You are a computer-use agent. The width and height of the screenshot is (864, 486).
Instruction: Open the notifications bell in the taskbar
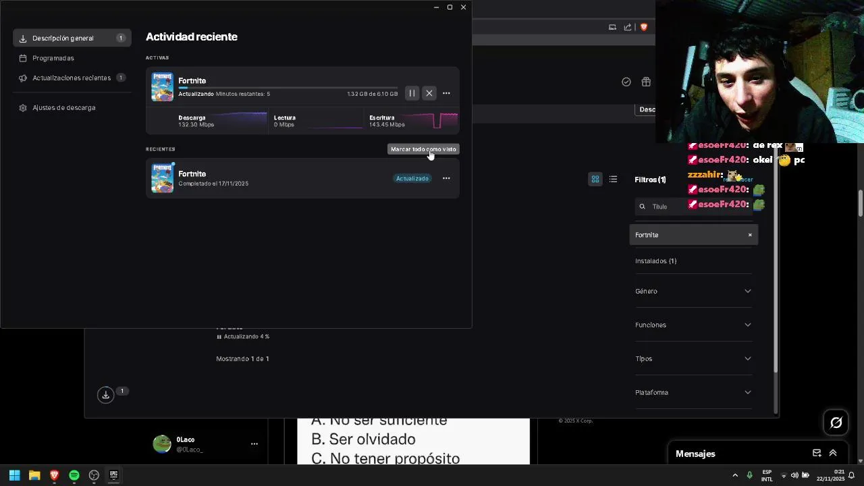coord(852,475)
